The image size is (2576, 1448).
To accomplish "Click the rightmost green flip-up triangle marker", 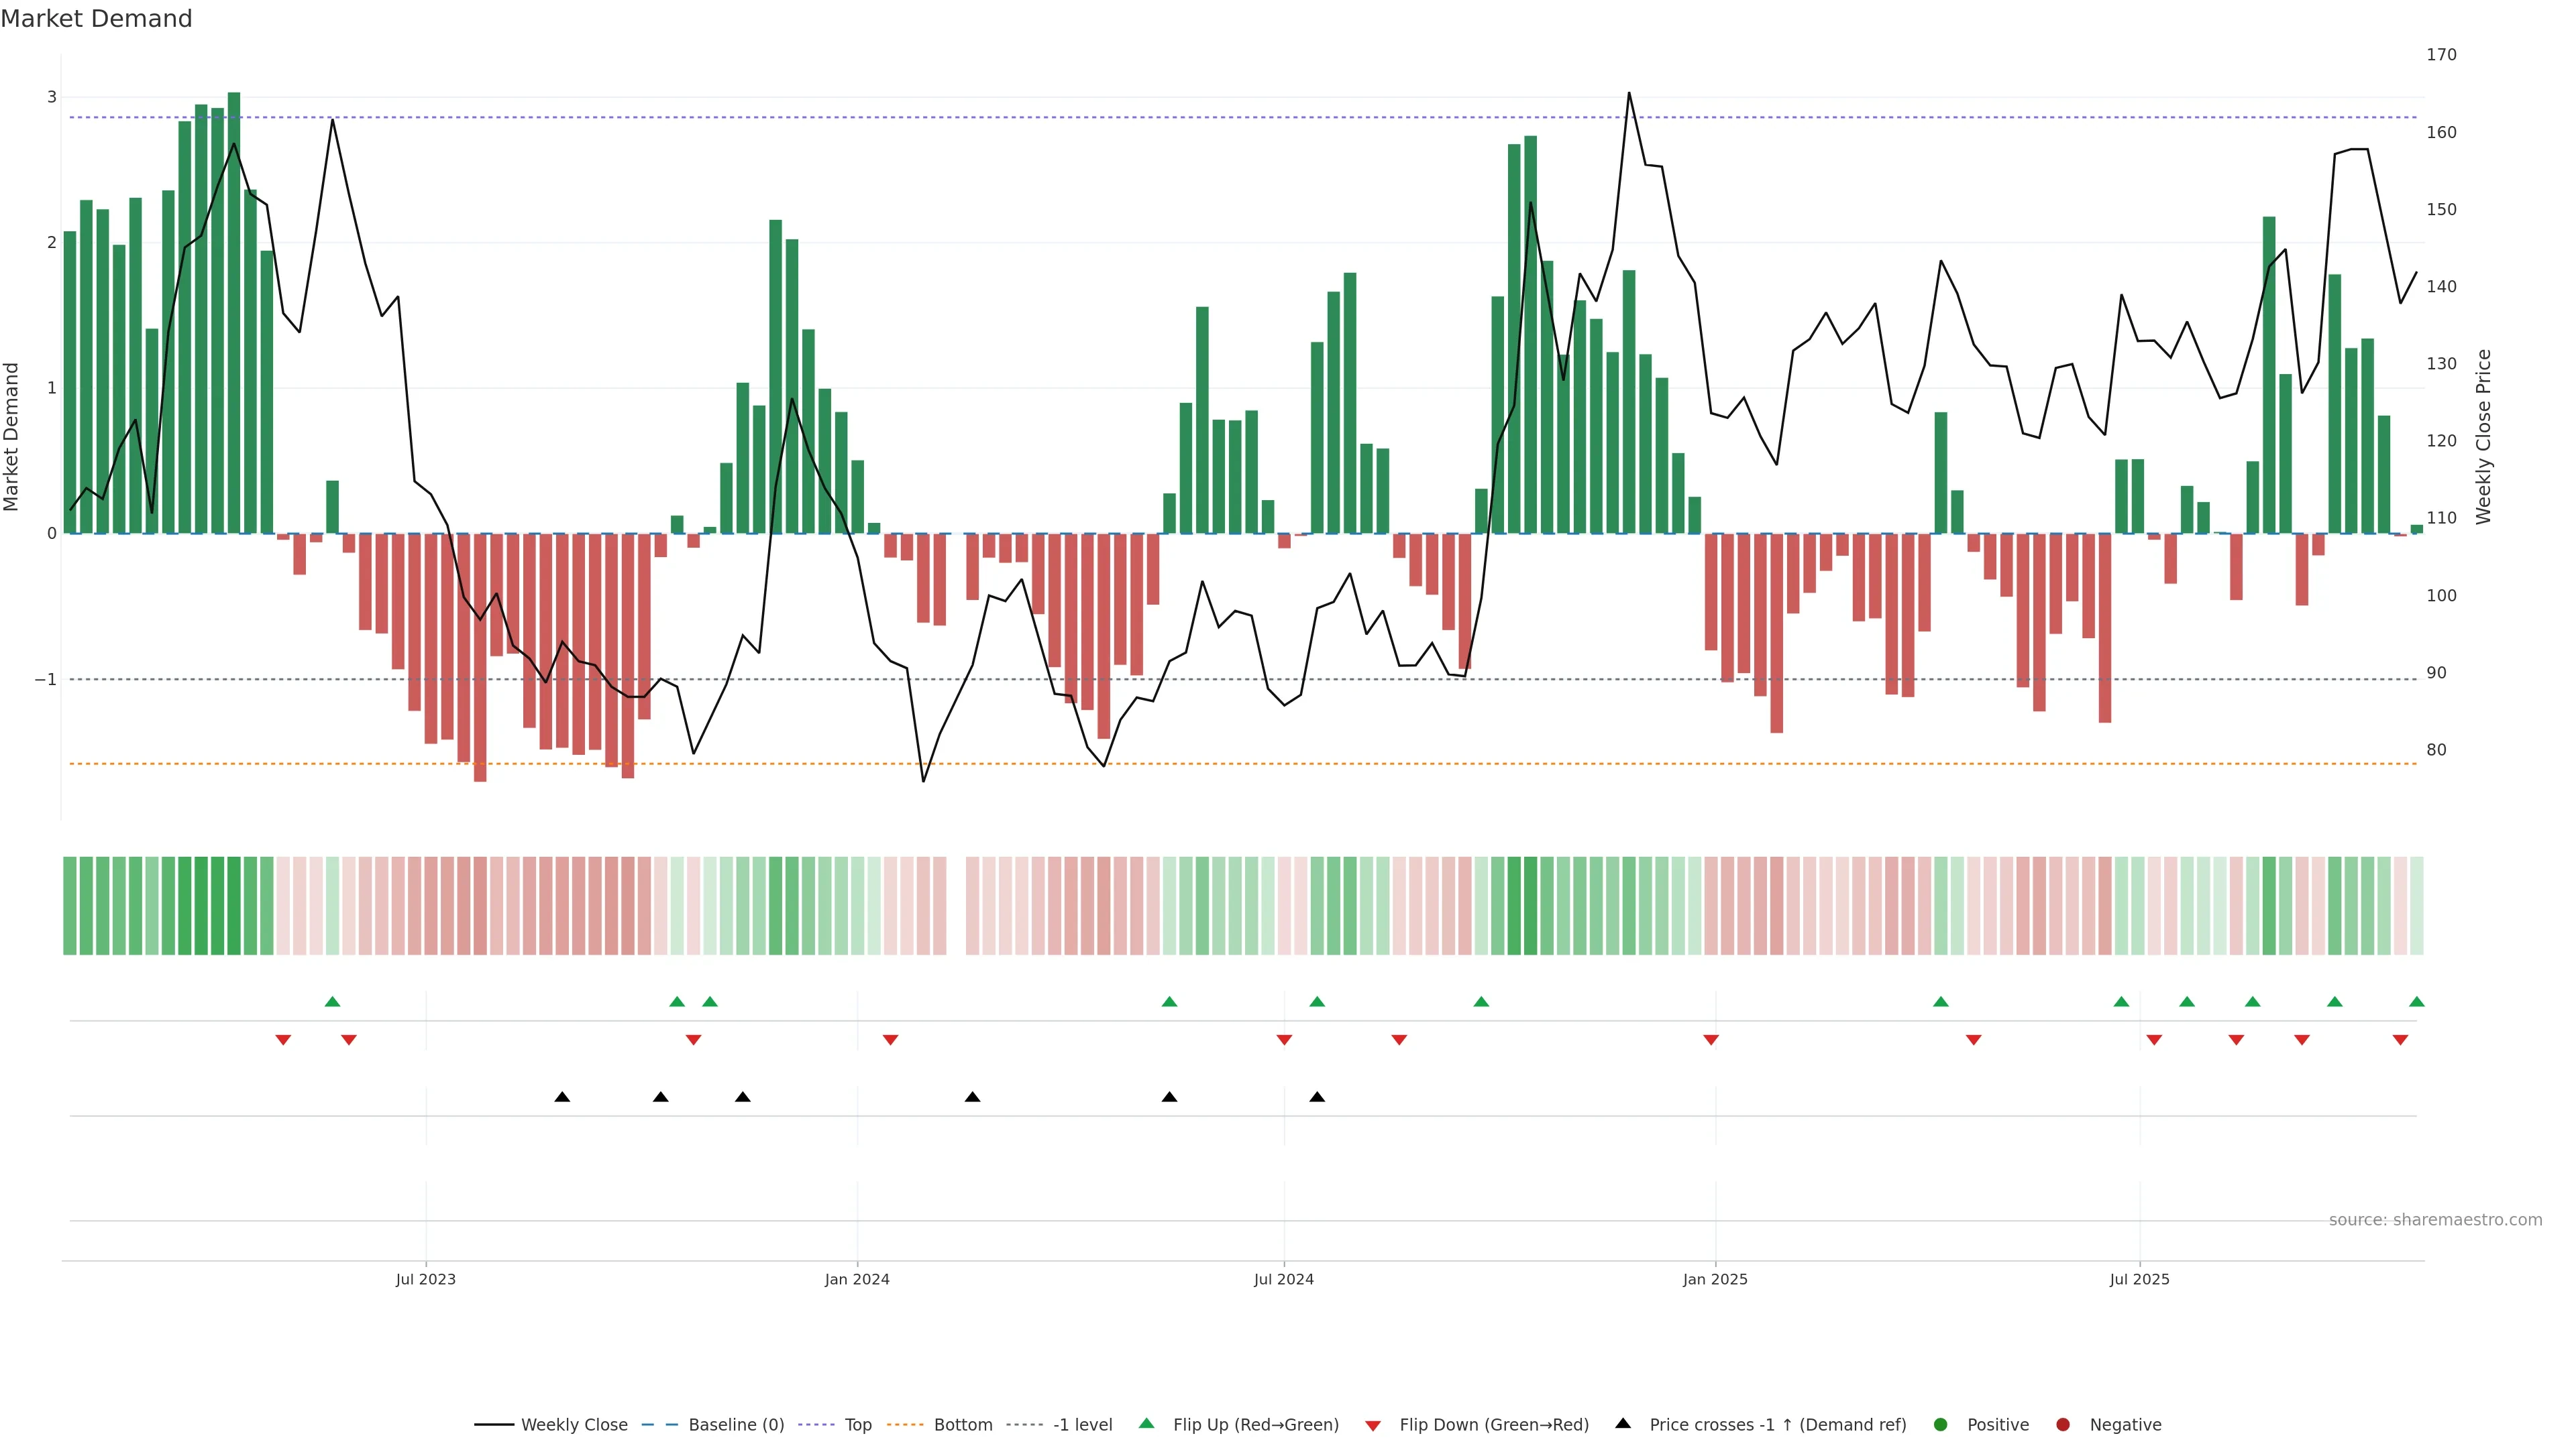I will (2416, 1002).
